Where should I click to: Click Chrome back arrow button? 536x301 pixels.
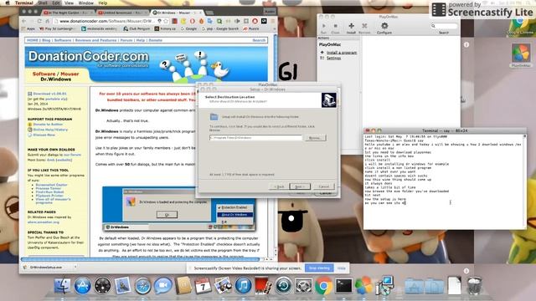point(24,21)
